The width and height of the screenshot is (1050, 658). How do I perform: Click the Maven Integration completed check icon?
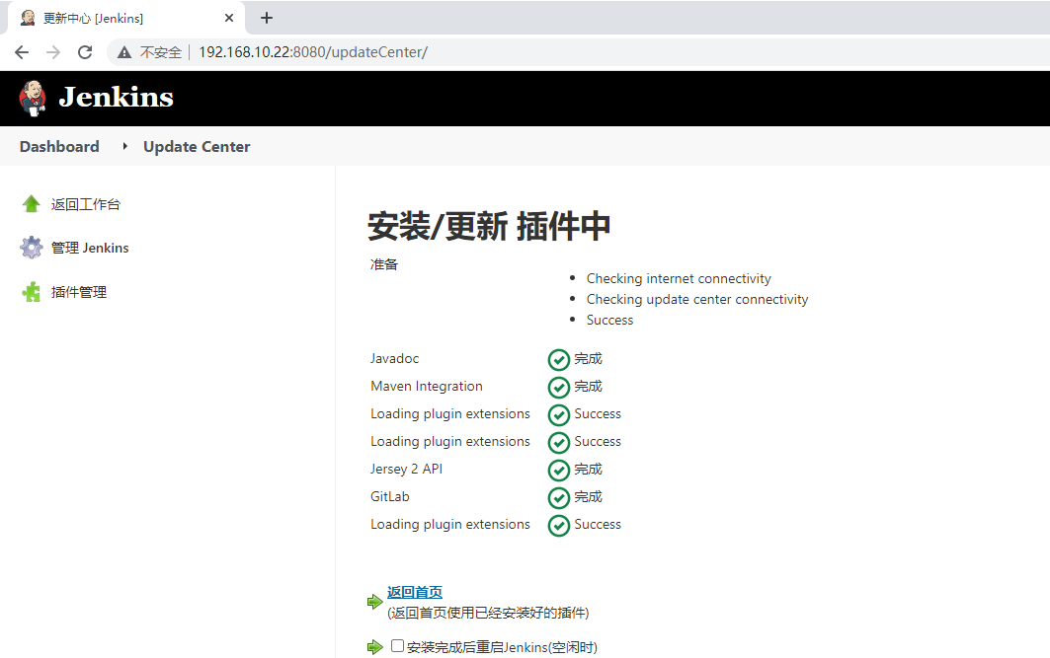click(x=558, y=387)
